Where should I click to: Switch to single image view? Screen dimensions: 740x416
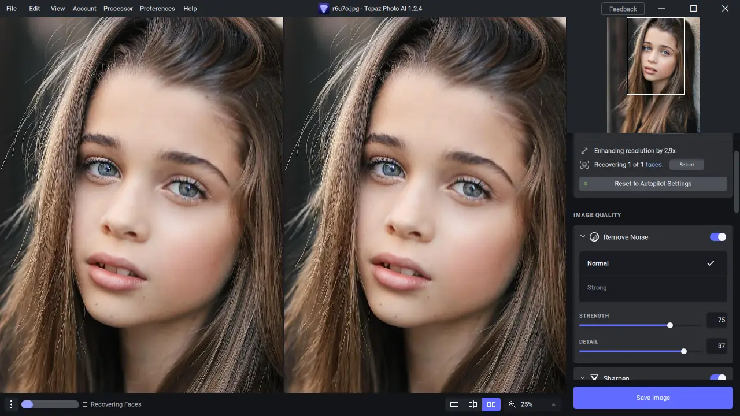[454, 404]
